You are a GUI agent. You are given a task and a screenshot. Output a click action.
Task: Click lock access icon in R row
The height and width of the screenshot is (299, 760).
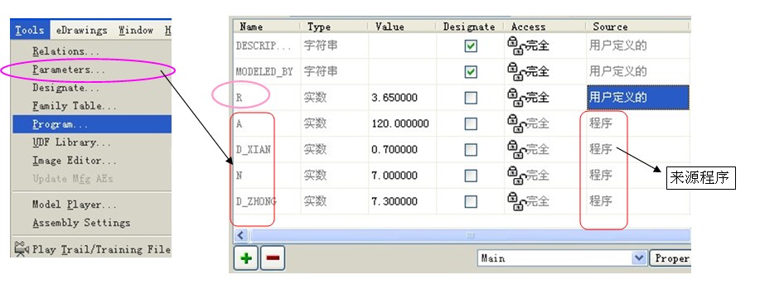(516, 98)
